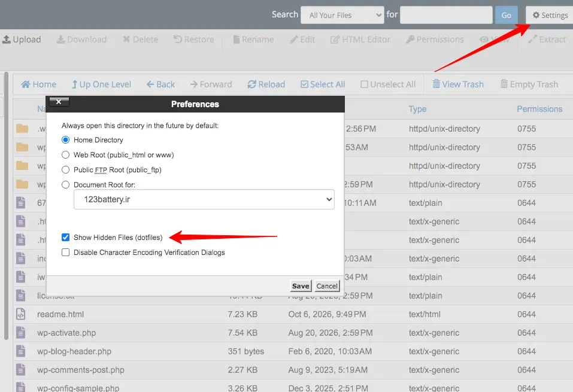Viewport: 573px width, 392px height.
Task: Click the search text input field
Action: [x=446, y=16]
